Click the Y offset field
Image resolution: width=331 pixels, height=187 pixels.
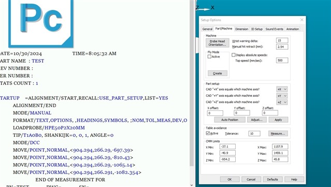(242, 113)
